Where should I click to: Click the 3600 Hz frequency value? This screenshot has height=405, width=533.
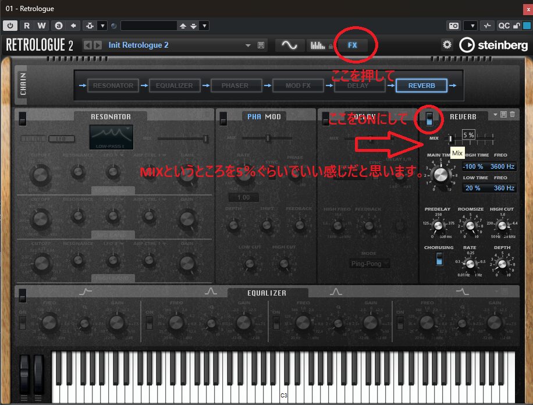pos(502,166)
